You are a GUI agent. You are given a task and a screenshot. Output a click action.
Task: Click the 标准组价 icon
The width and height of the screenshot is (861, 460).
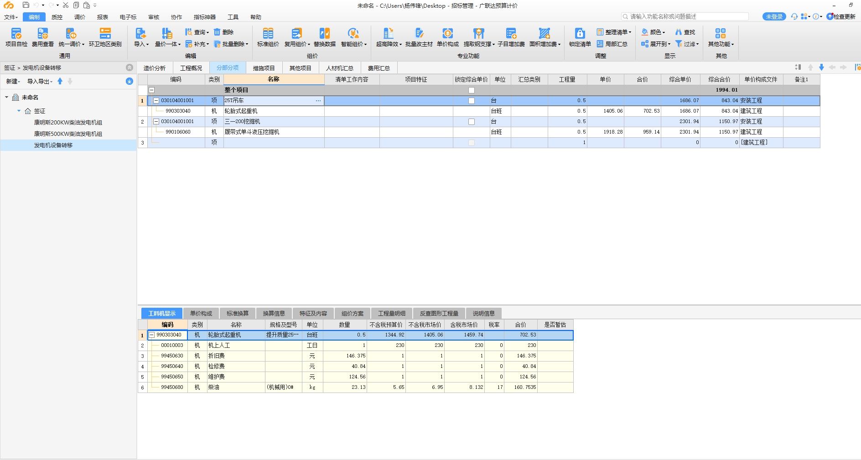coord(268,37)
